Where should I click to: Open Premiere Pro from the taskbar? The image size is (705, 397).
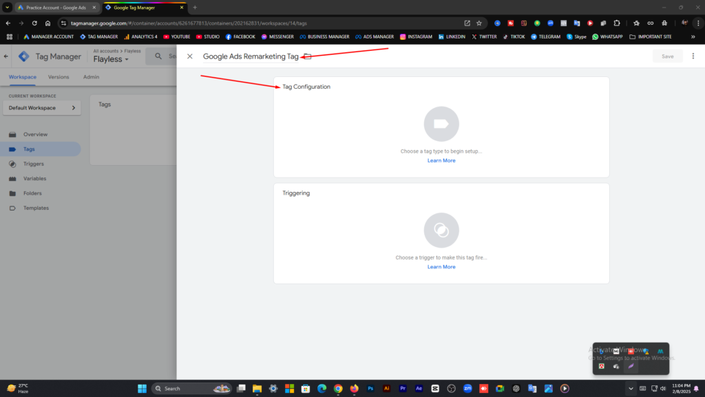(x=403, y=389)
